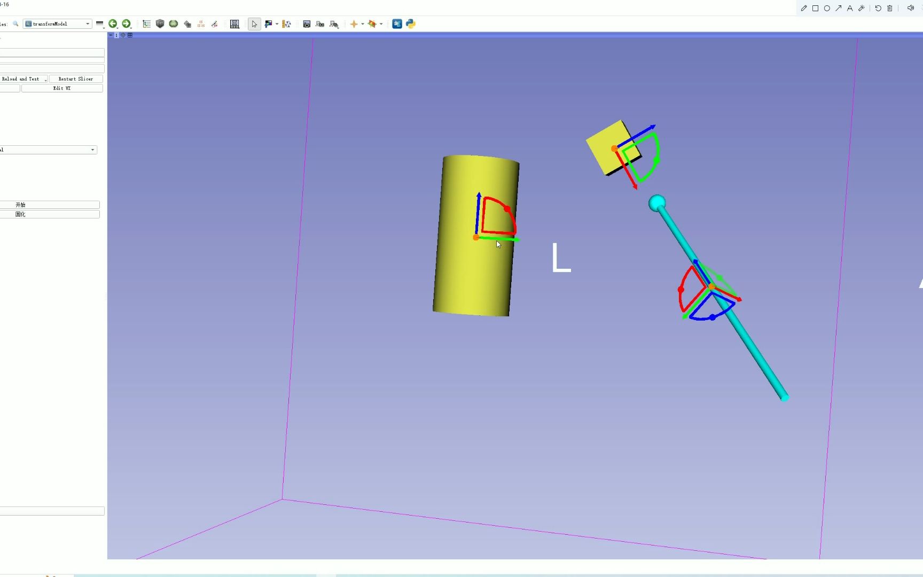
Task: Click the Restart Slicer button
Action: coord(76,79)
